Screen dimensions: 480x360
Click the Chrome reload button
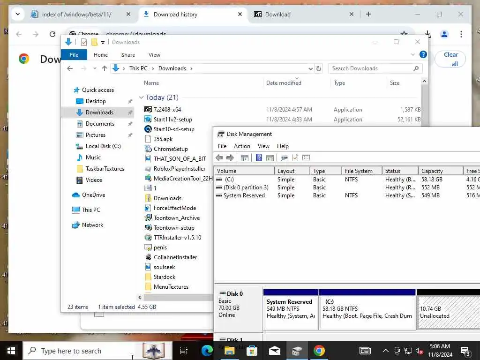click(x=52, y=34)
